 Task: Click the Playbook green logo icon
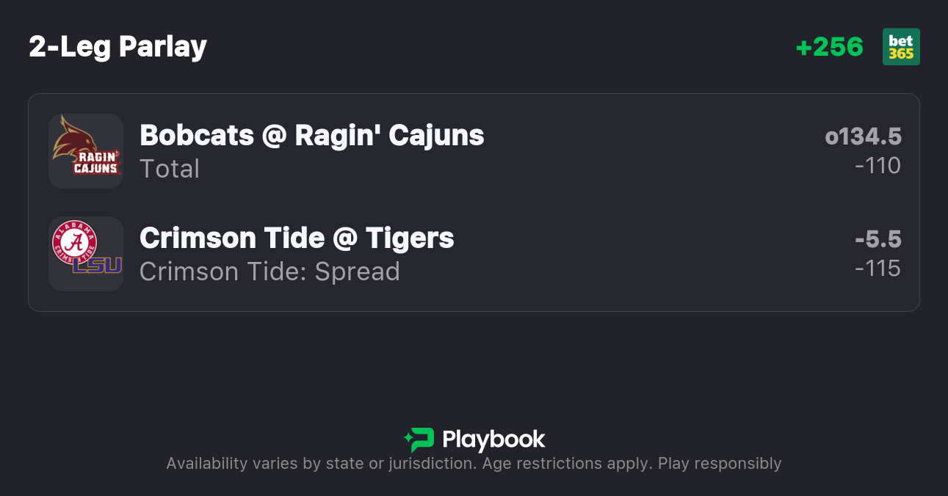coord(419,440)
